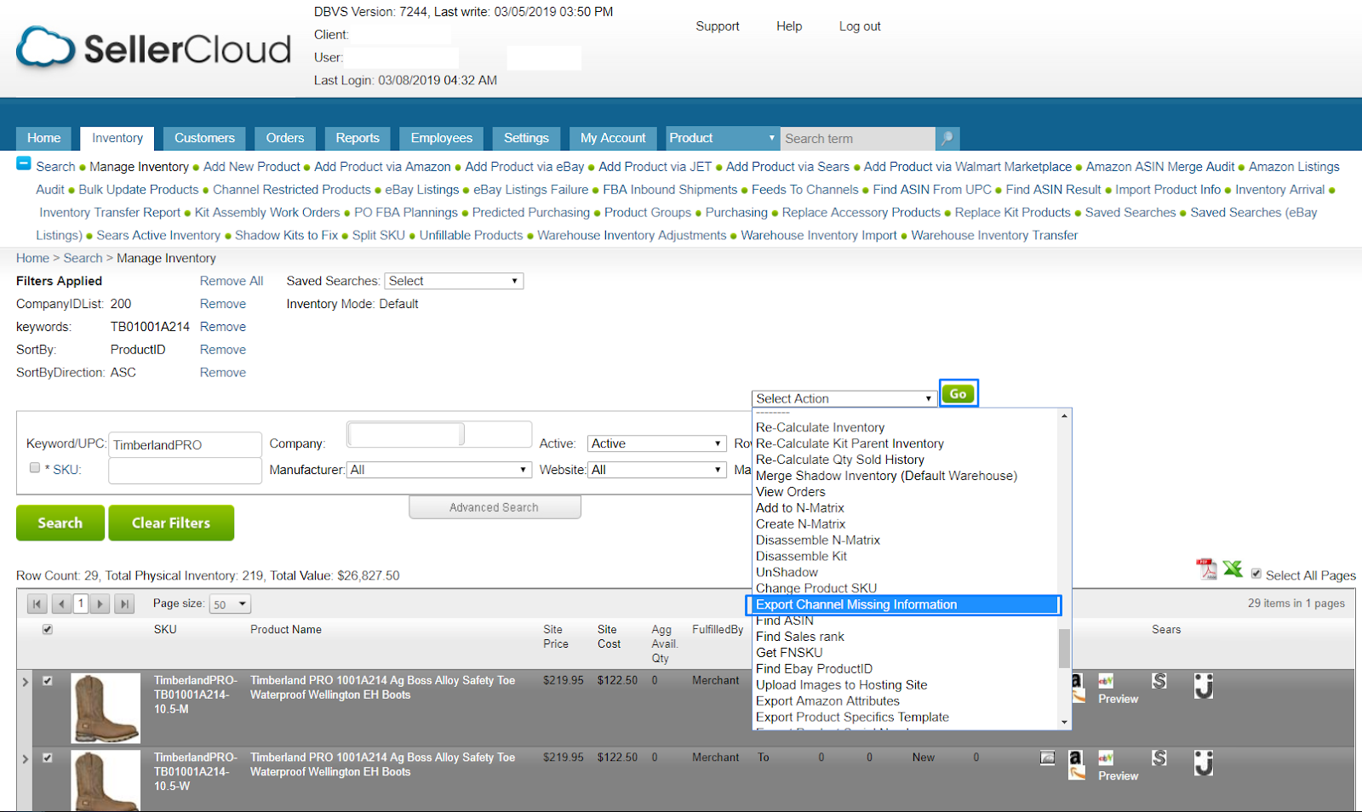Open the Settings tab
The height and width of the screenshot is (812, 1362).
(x=526, y=138)
